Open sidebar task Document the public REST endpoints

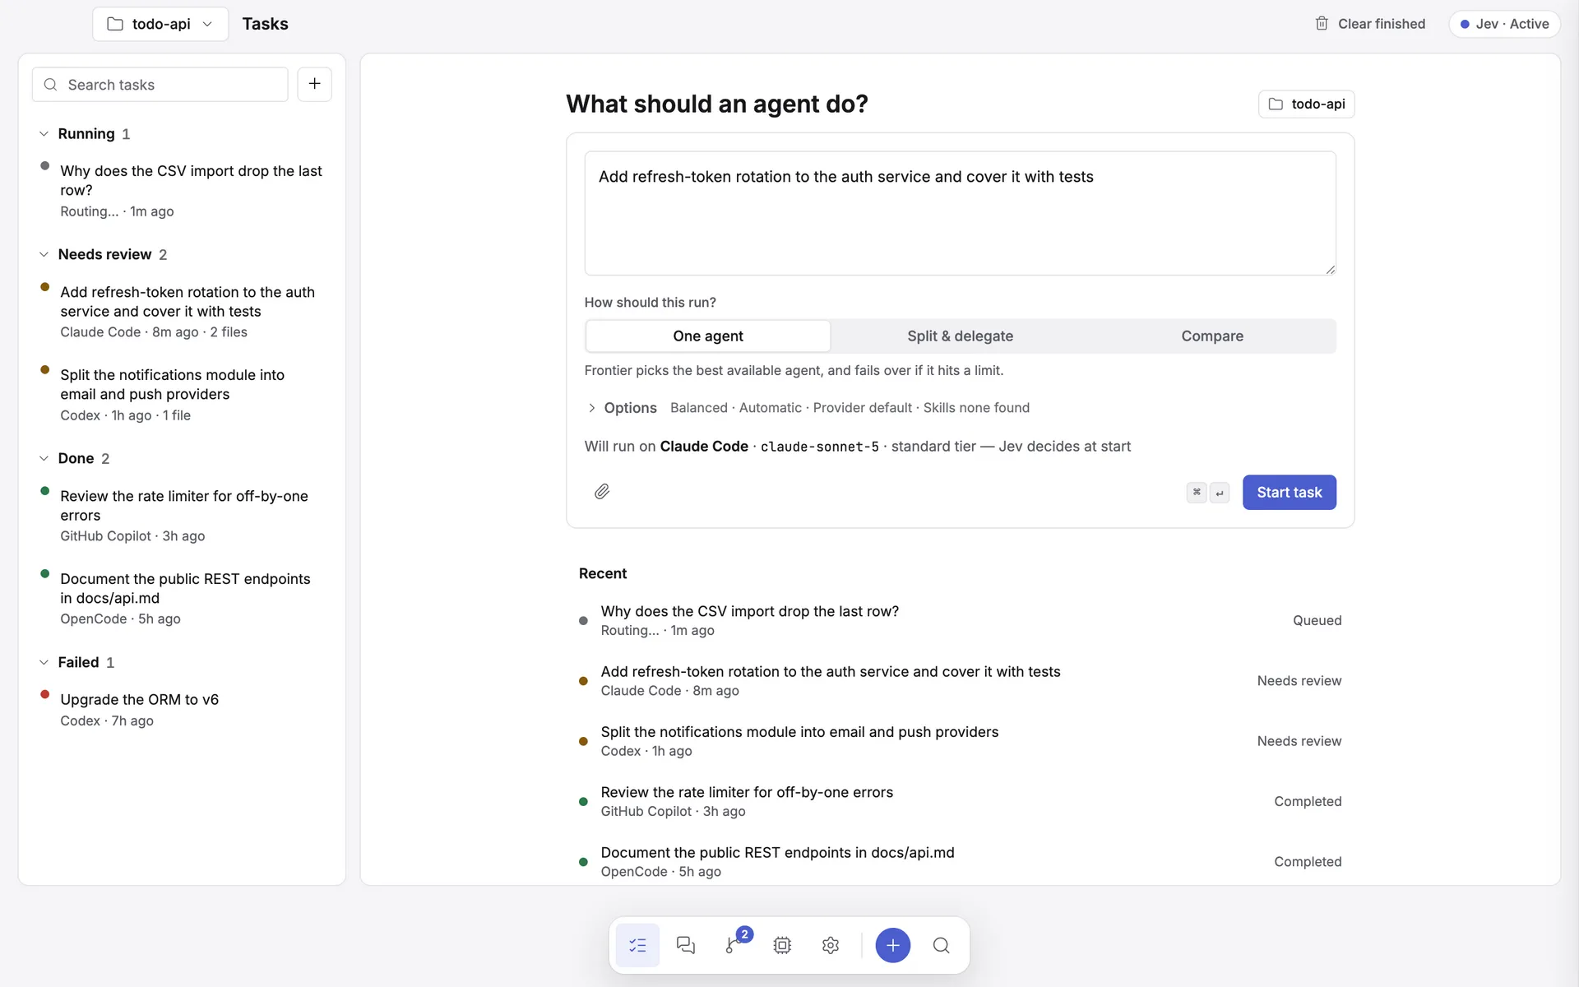[182, 598]
